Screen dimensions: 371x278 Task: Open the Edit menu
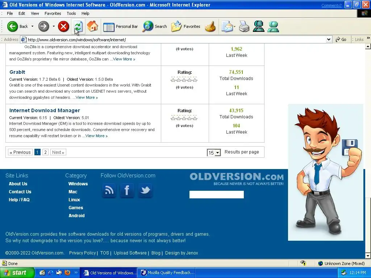click(x=22, y=13)
